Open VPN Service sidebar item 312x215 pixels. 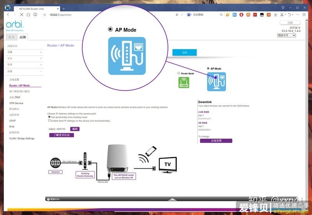tap(16, 103)
